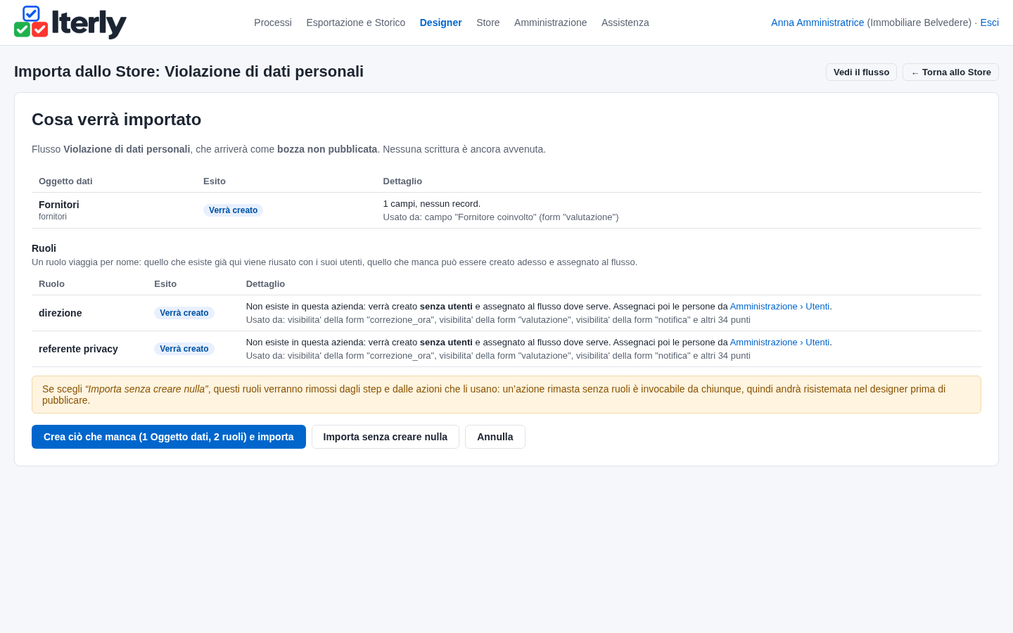Open Anna Amministratrice profile link
Viewport: 1013px width, 633px height.
click(x=817, y=23)
